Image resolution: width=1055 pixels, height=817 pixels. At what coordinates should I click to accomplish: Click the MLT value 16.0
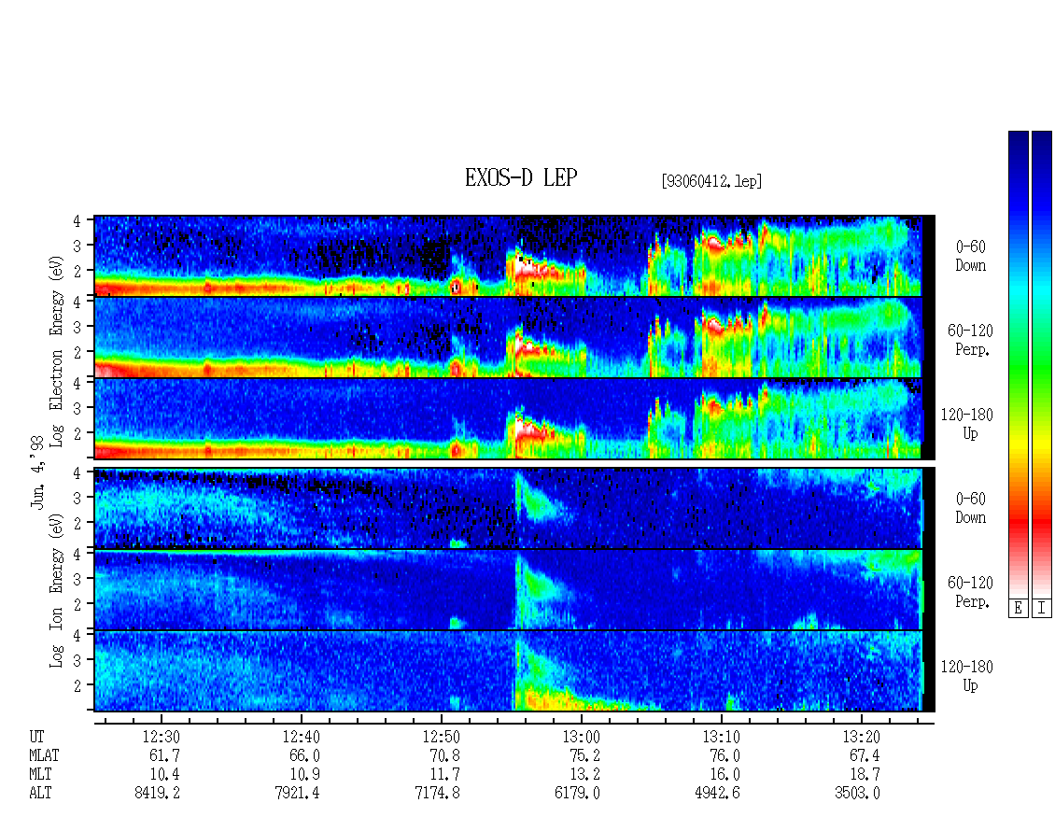click(724, 775)
